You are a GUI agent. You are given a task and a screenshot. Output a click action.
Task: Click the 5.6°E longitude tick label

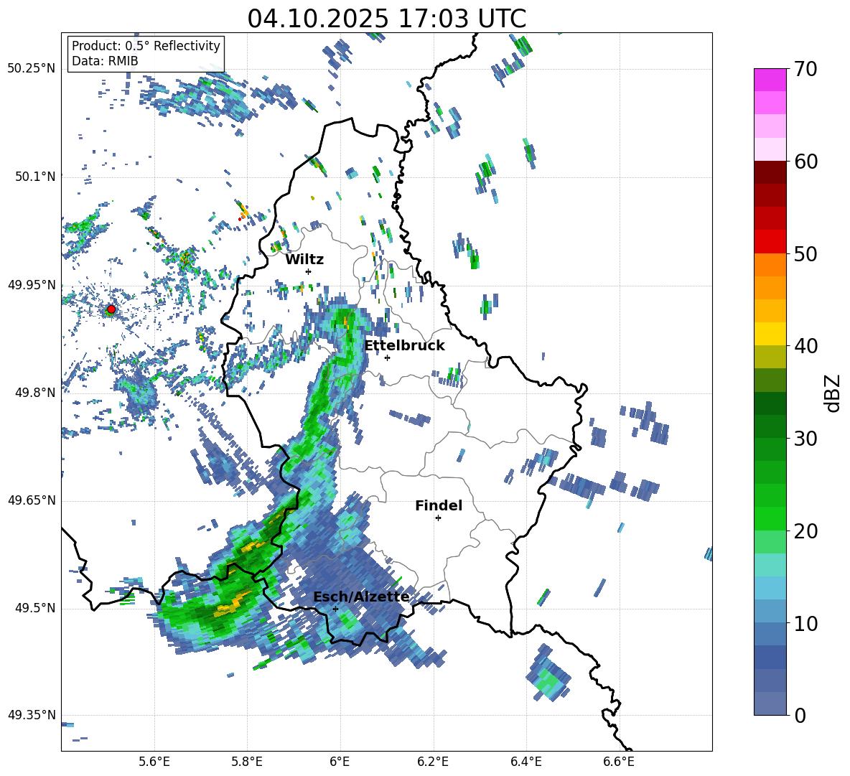coord(154,762)
